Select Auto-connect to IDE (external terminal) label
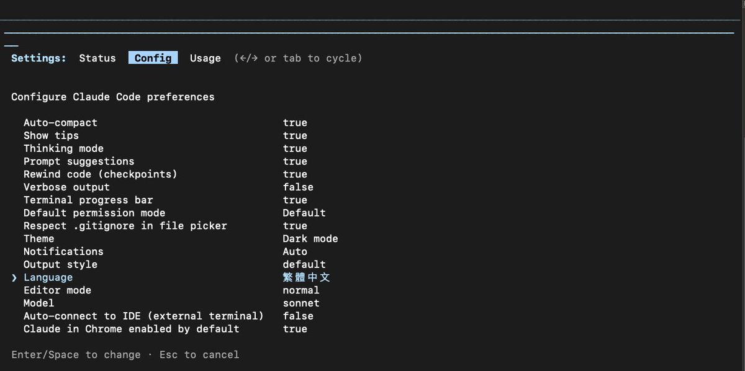 pyautogui.click(x=143, y=316)
